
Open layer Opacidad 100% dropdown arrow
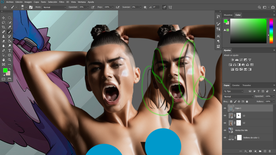click(273, 97)
